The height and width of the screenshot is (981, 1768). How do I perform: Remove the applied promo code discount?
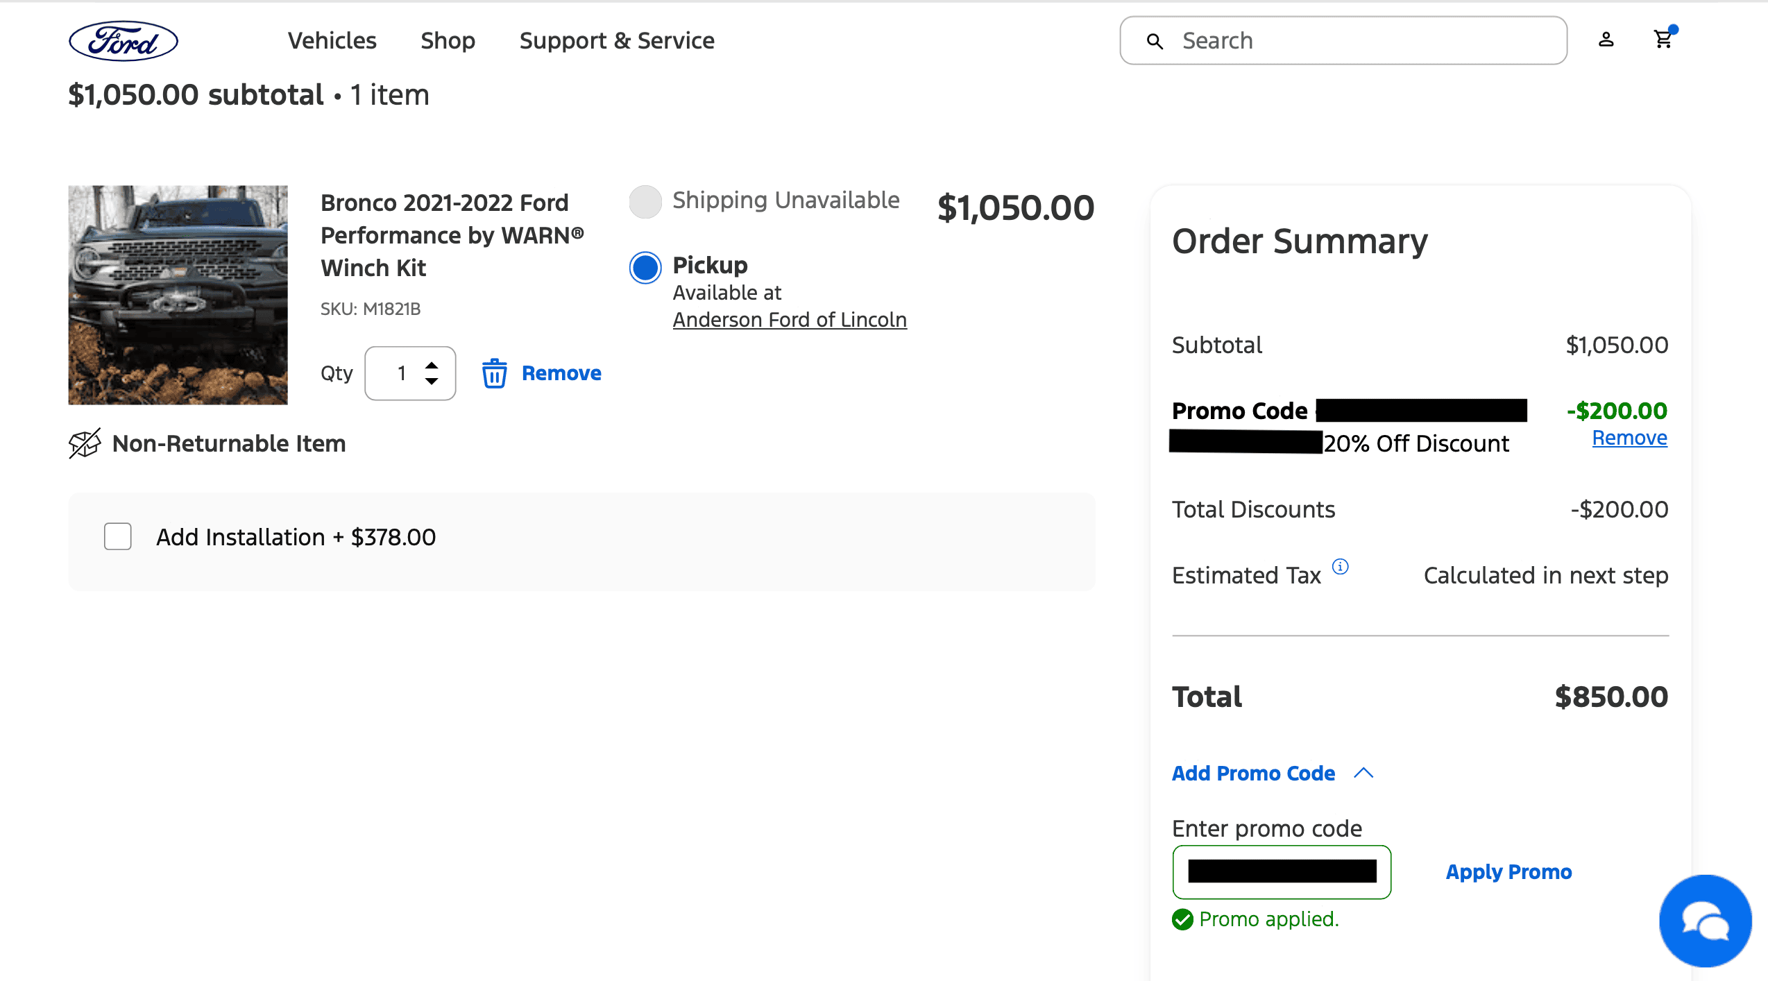[1629, 438]
